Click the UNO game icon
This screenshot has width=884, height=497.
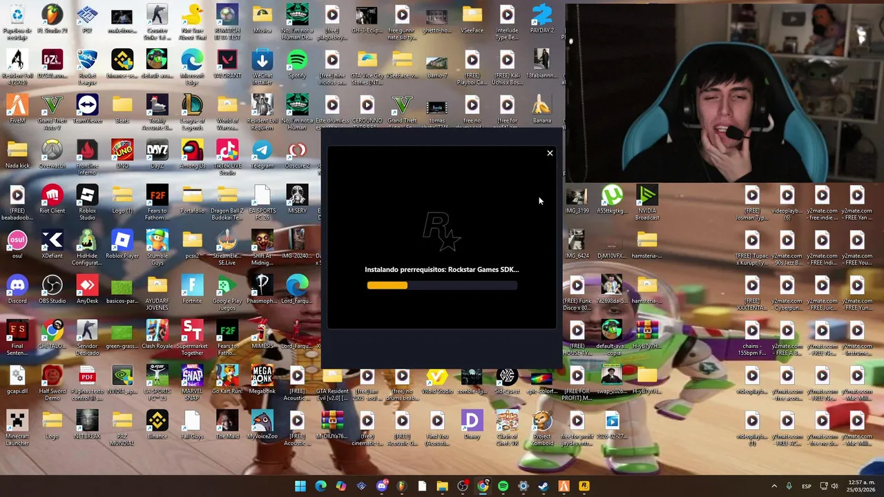[x=122, y=155]
